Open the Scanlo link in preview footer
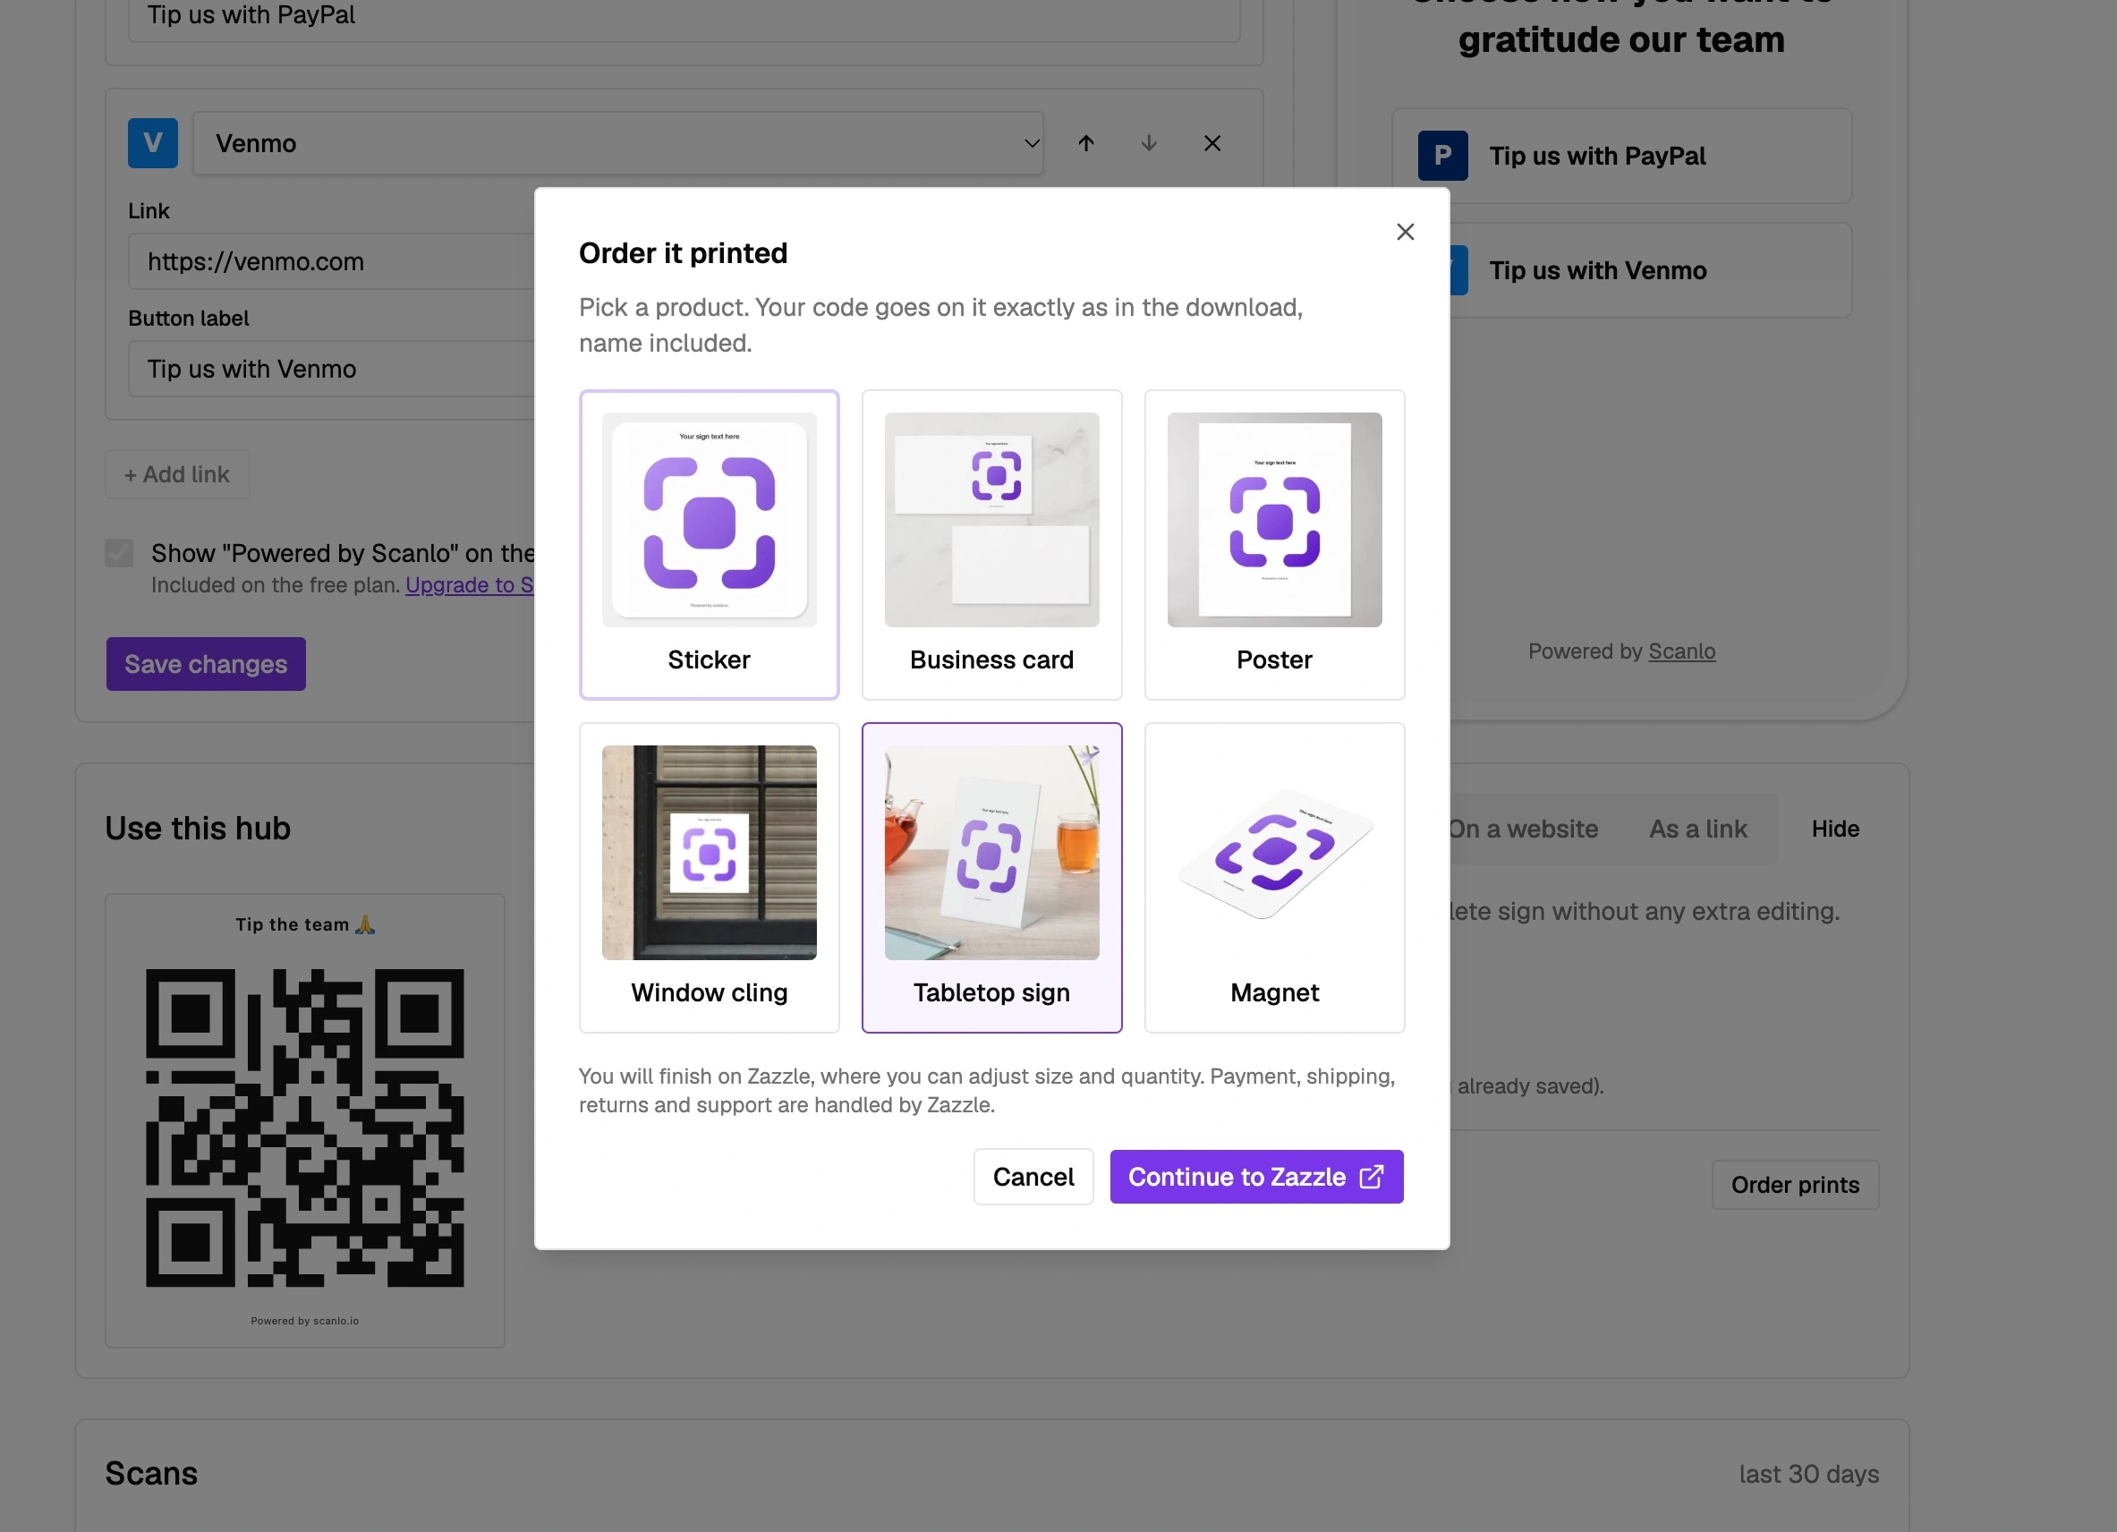2117x1532 pixels. pos(1681,651)
